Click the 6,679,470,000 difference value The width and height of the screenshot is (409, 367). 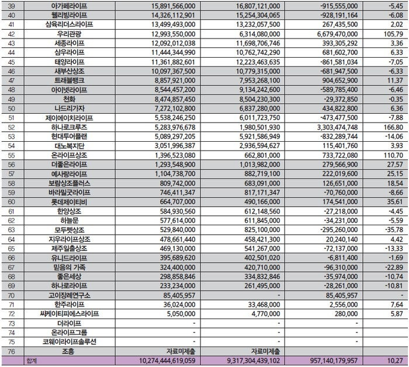point(337,34)
